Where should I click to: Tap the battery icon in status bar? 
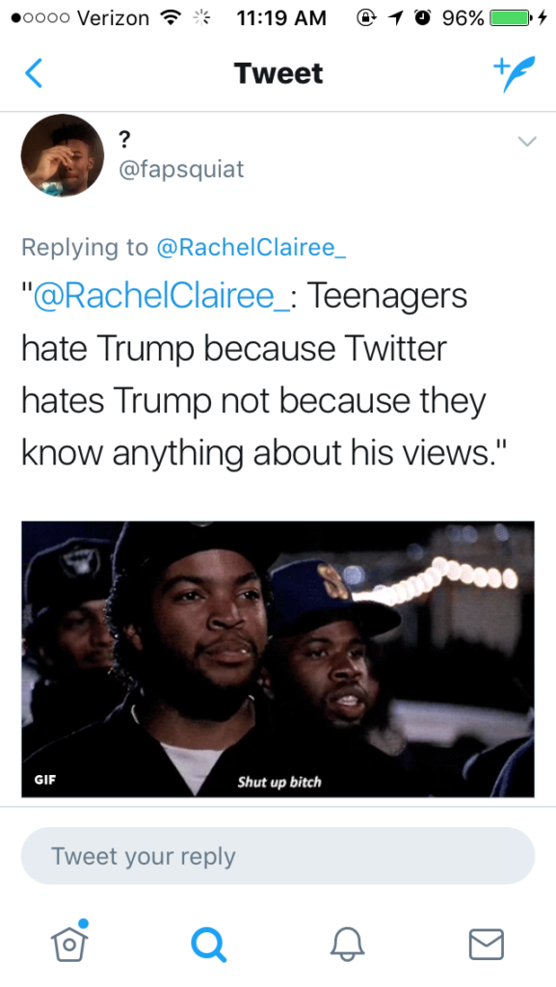click(x=510, y=18)
